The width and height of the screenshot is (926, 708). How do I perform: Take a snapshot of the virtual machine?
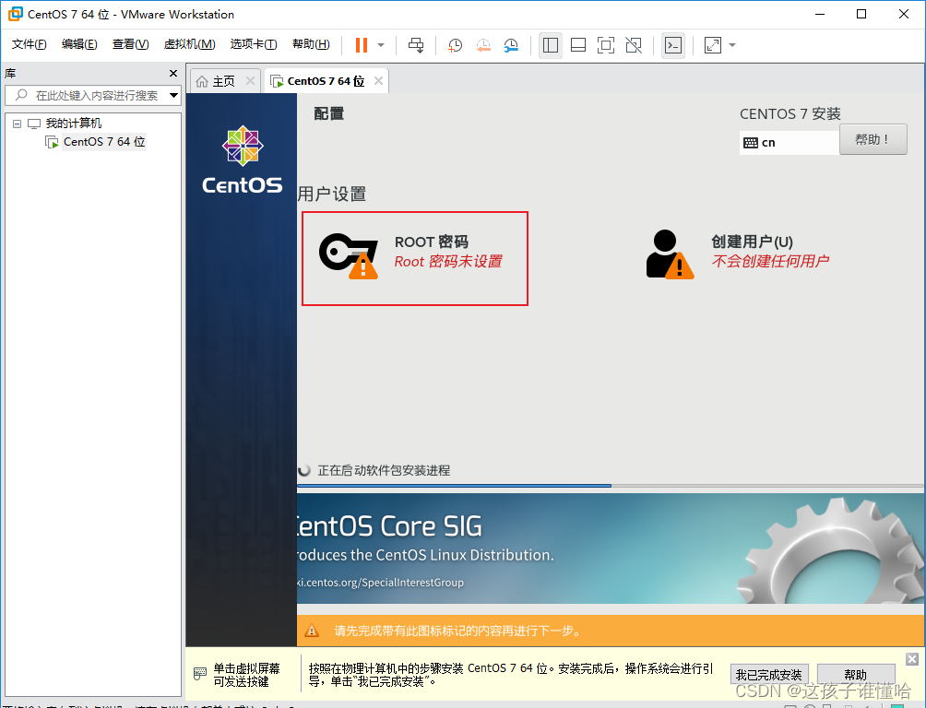pyautogui.click(x=455, y=45)
